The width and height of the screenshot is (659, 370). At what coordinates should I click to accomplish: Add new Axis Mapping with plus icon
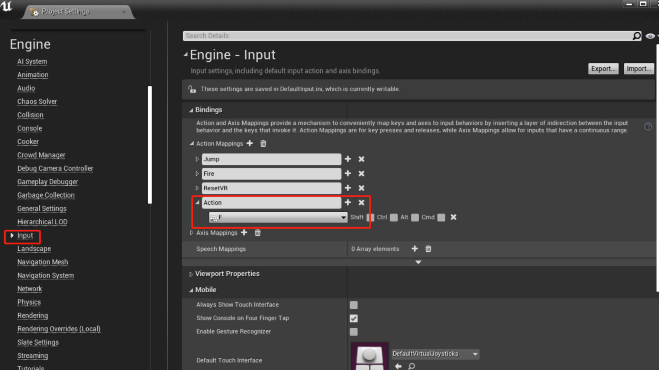244,233
